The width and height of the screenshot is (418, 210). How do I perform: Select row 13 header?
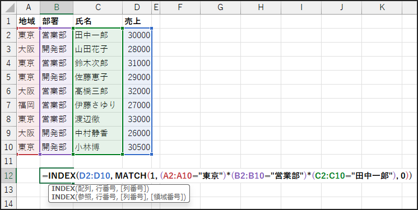pyautogui.click(x=8, y=190)
